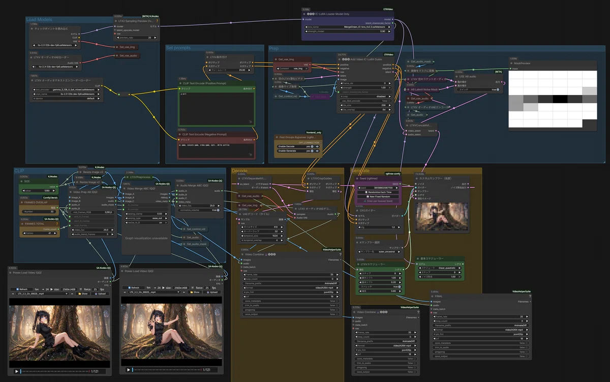610x382 pixels.
Task: Collapse the Fast Groups Bypasser node dot
Action: 277,137
